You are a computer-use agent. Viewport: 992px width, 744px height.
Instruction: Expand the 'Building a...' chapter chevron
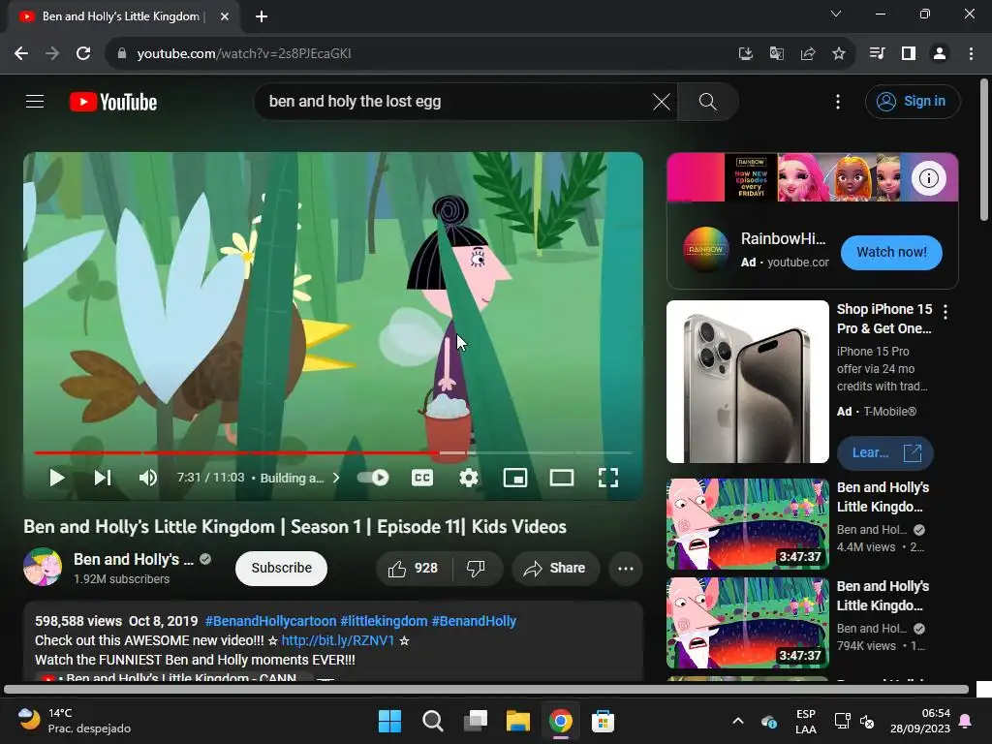(x=336, y=478)
